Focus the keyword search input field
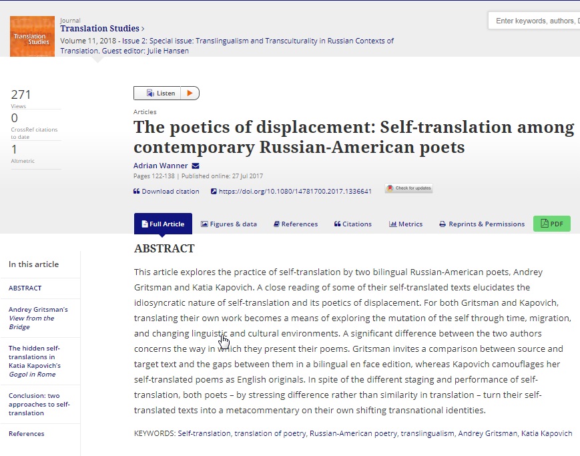Screen dimensions: 580x456 point(534,21)
